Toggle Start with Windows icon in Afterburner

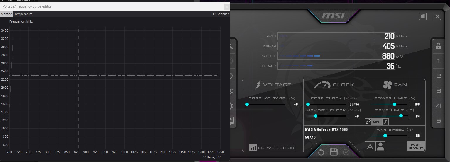(x=423, y=16)
